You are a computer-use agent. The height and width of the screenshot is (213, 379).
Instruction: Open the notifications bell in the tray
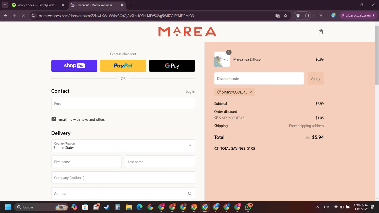point(372,207)
